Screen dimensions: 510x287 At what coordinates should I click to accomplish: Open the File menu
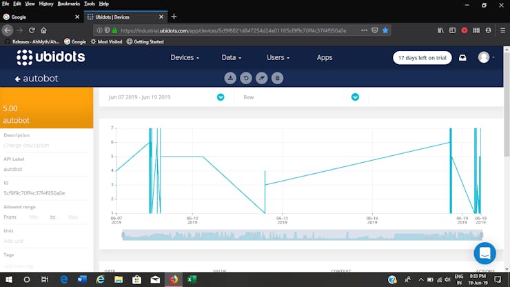6,4
